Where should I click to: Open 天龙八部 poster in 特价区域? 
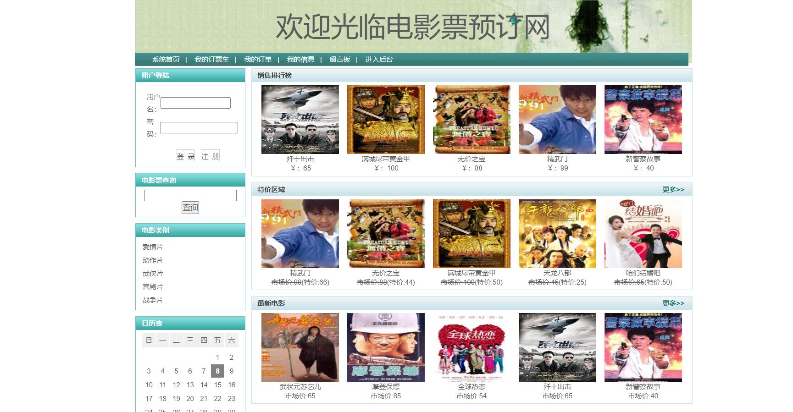tap(557, 234)
